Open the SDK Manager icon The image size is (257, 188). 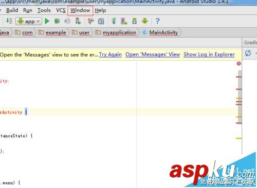(135, 21)
